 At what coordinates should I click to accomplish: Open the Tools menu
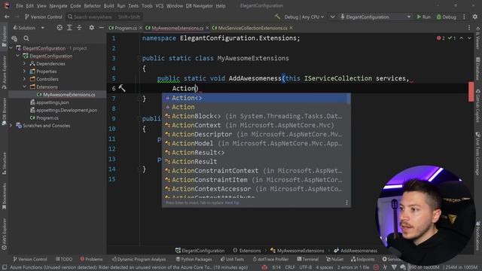pyautogui.click(x=147, y=6)
